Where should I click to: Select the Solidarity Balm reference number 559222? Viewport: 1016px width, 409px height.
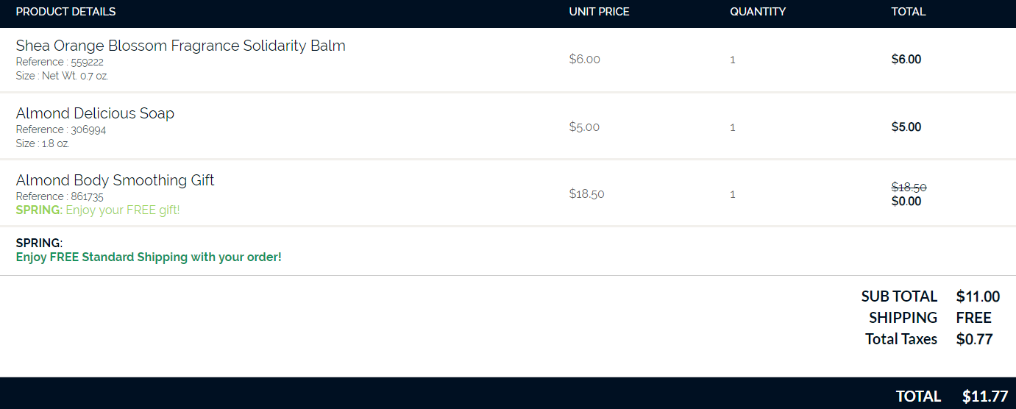[x=87, y=62]
